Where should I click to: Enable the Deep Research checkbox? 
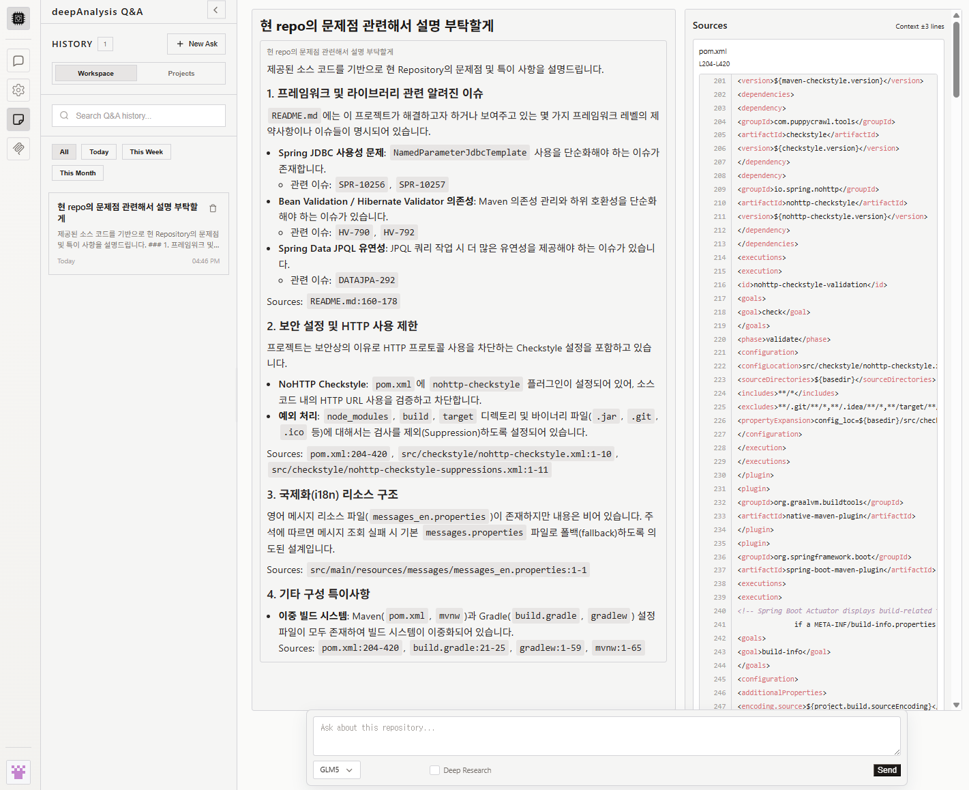(434, 770)
